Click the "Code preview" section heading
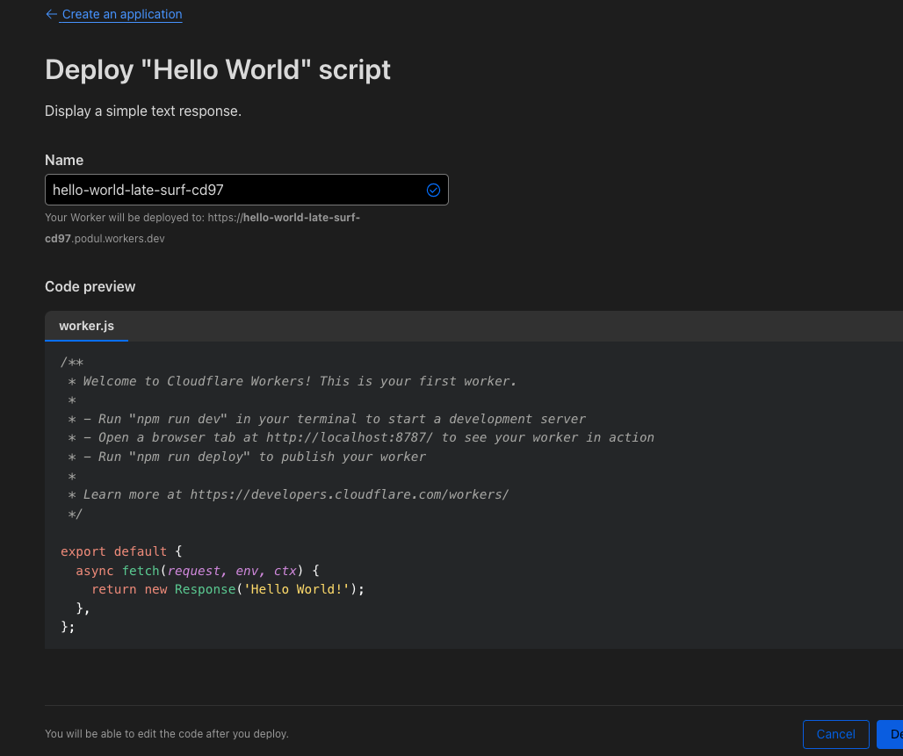 pos(90,286)
